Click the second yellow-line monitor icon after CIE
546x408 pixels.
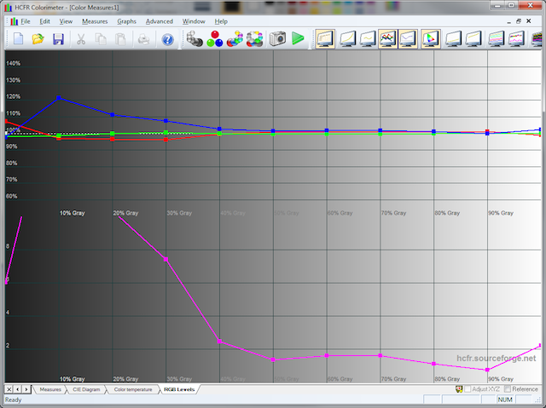tap(473, 38)
